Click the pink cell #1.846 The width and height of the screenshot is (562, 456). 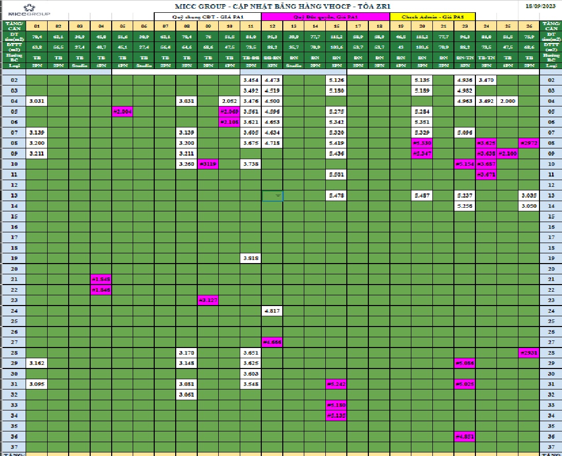[x=101, y=290]
